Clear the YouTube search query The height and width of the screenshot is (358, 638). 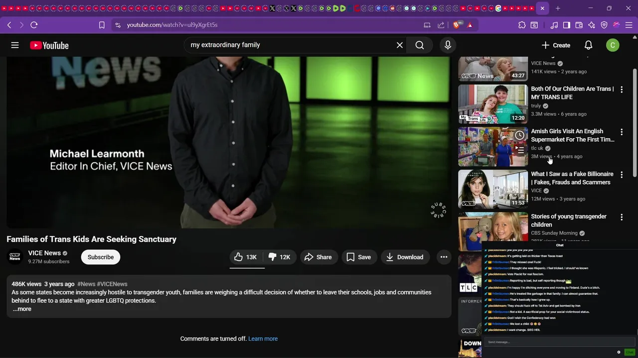[400, 45]
